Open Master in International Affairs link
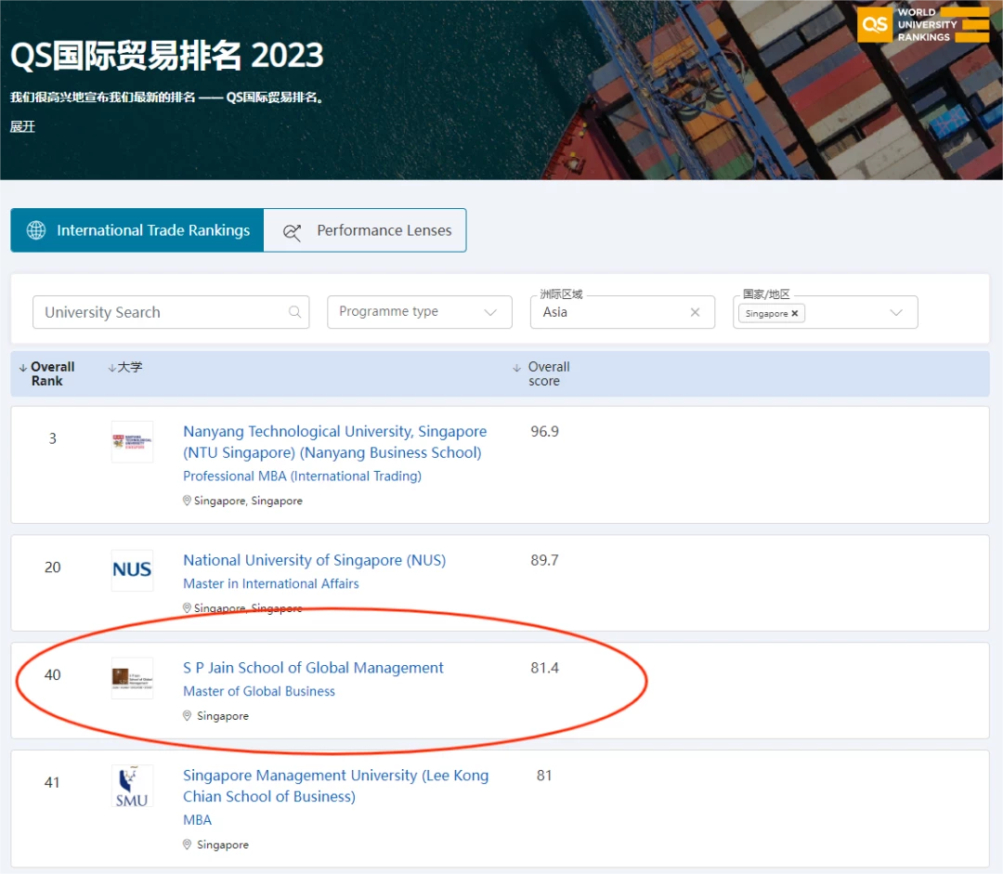The height and width of the screenshot is (874, 1003). [x=270, y=583]
